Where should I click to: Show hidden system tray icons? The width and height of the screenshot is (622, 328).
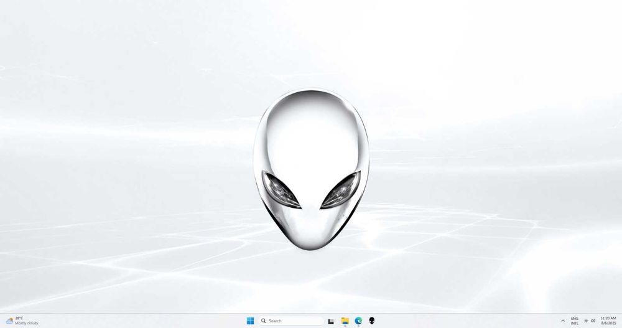pyautogui.click(x=562, y=321)
